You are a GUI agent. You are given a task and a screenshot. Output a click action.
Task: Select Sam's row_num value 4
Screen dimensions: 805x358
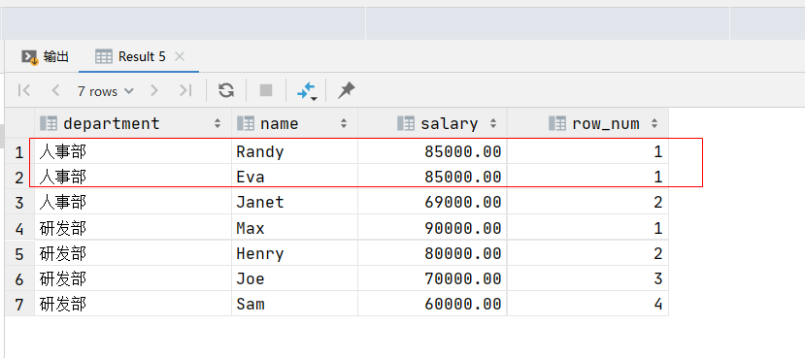click(x=587, y=304)
